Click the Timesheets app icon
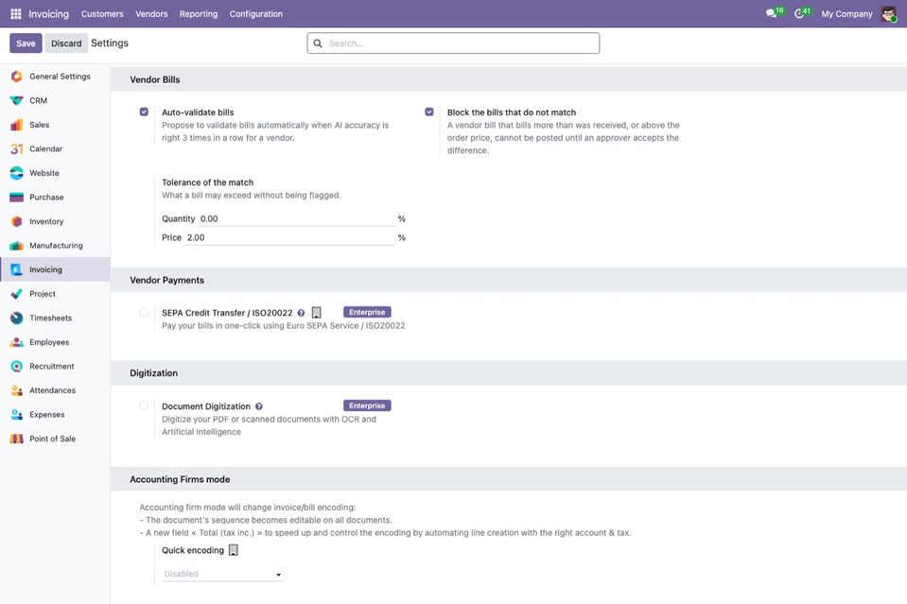This screenshot has height=604, width=907. tap(17, 318)
